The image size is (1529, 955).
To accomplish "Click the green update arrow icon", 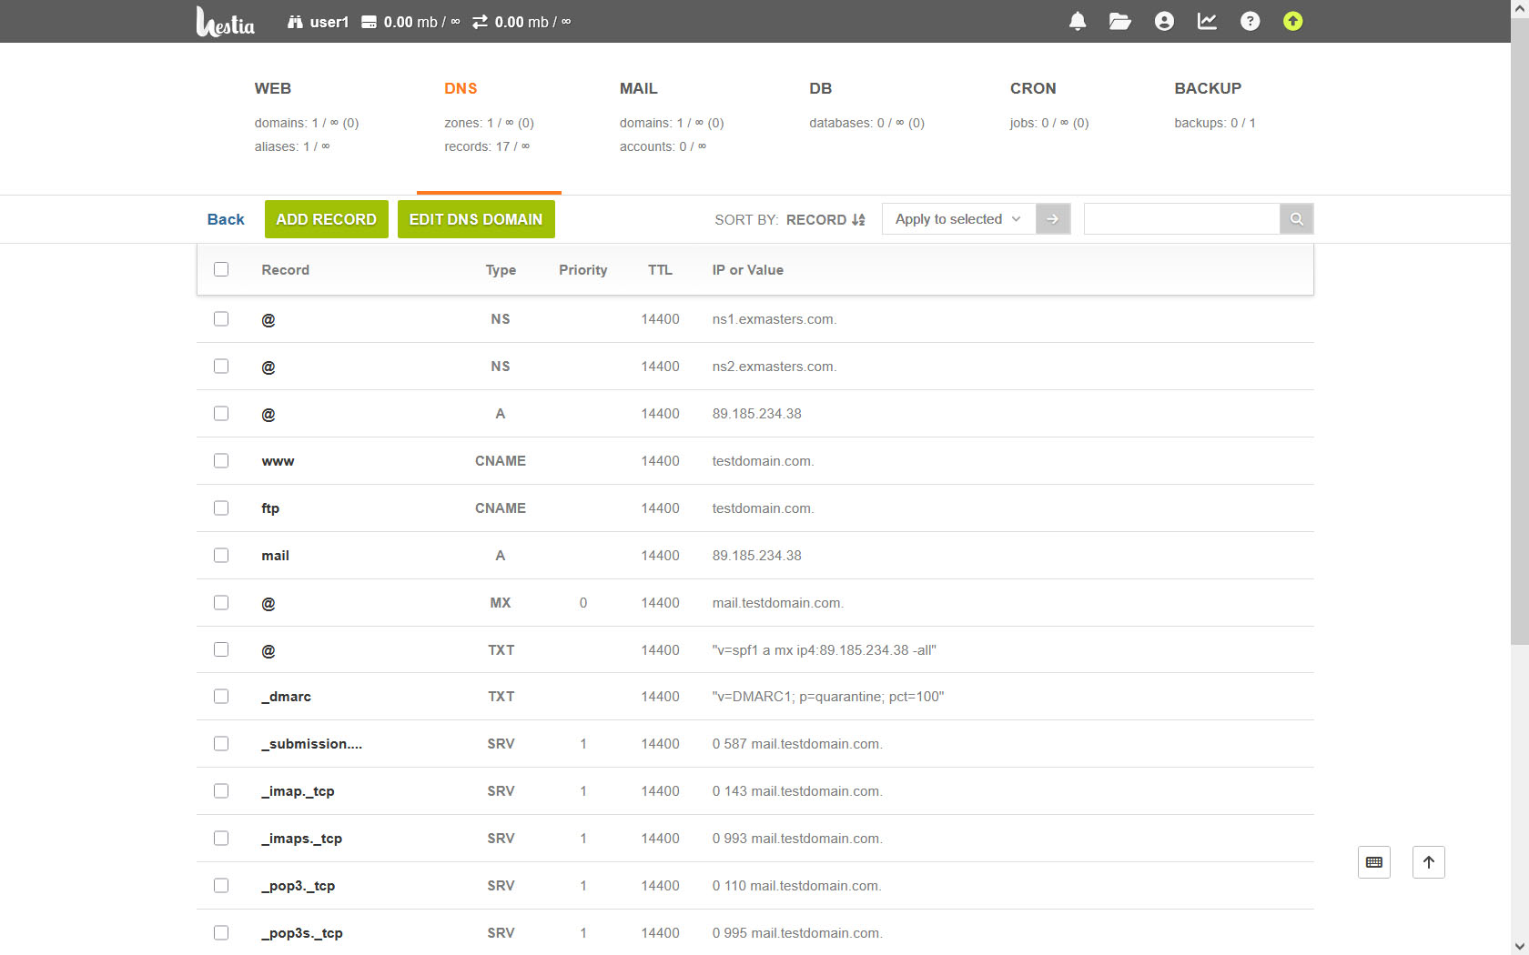I will coord(1293,21).
